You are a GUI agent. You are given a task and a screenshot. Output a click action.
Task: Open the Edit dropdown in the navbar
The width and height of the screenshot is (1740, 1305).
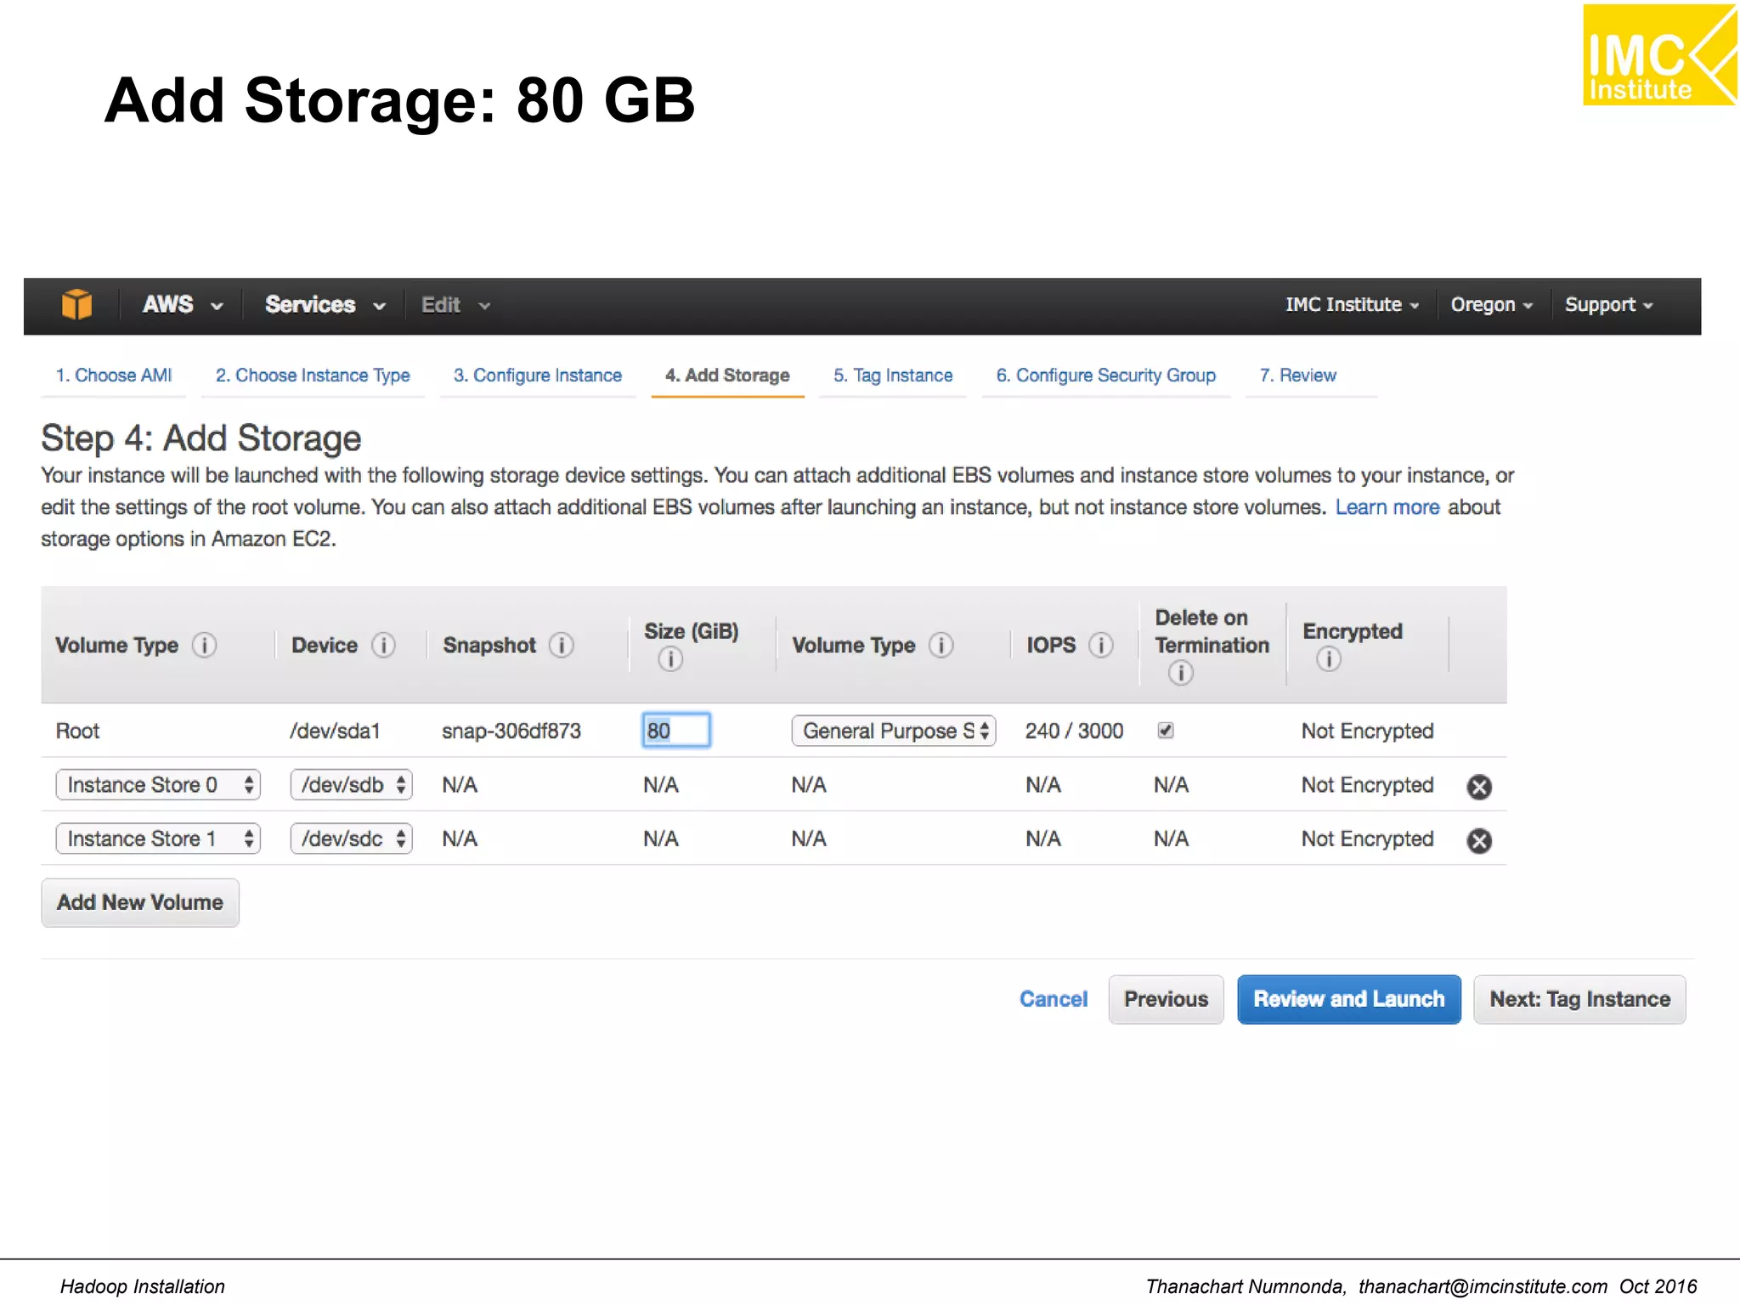pyautogui.click(x=456, y=304)
